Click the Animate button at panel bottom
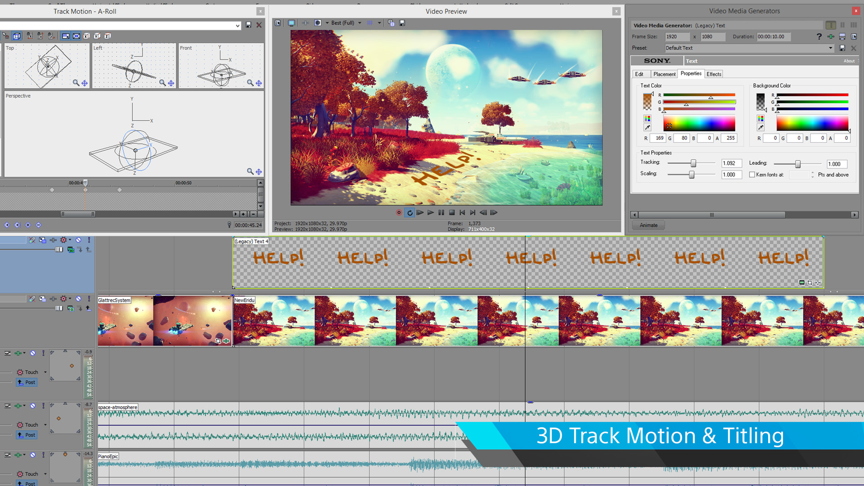The image size is (864, 486). (x=649, y=225)
